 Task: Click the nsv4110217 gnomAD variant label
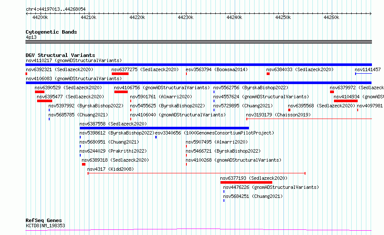click(x=74, y=60)
